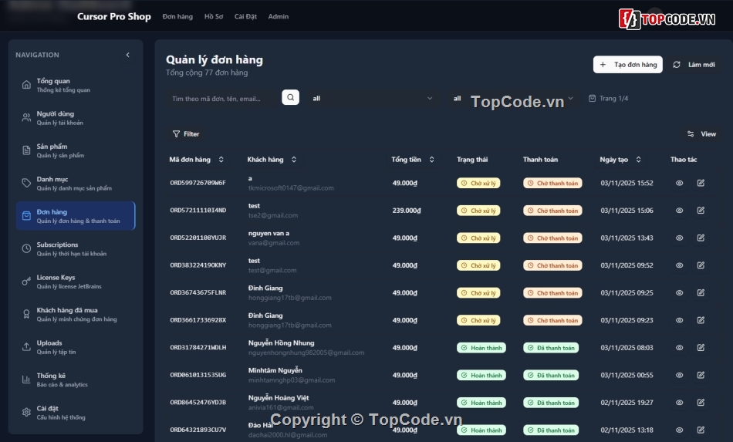
Task: View order ORD36617336928X with eye icon
Action: coord(679,321)
